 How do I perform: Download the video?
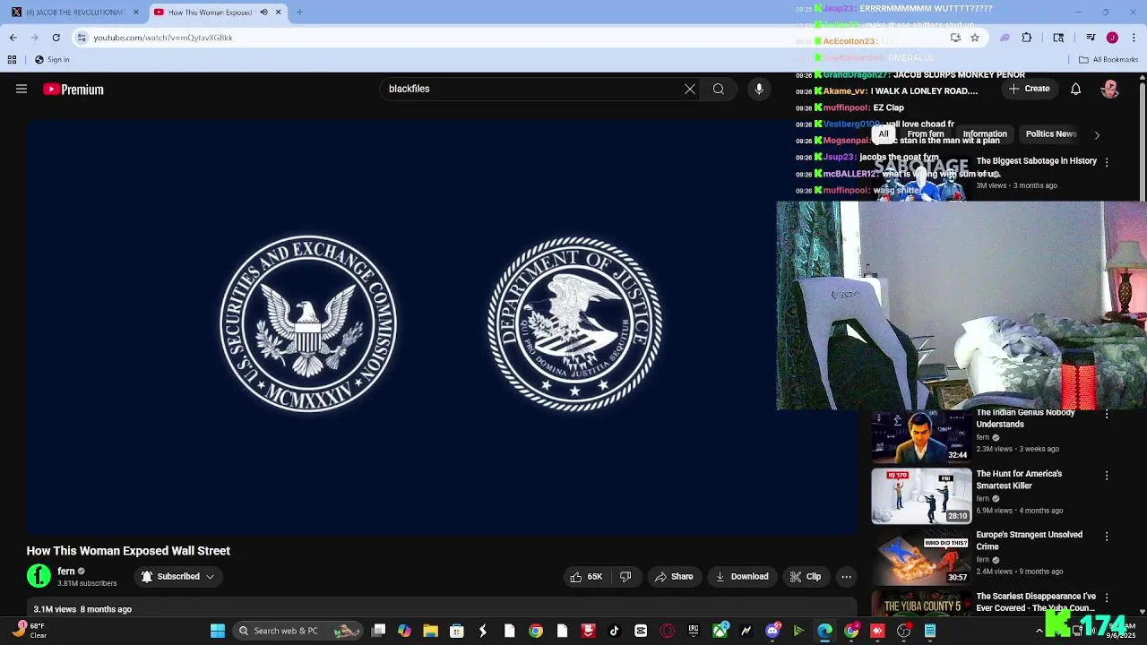tap(742, 577)
